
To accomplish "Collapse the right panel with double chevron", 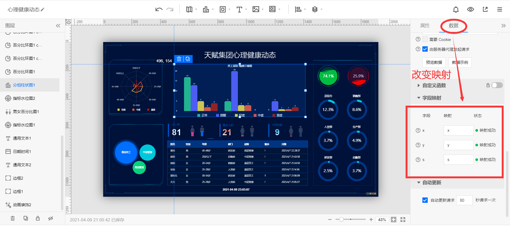I will (x=503, y=26).
